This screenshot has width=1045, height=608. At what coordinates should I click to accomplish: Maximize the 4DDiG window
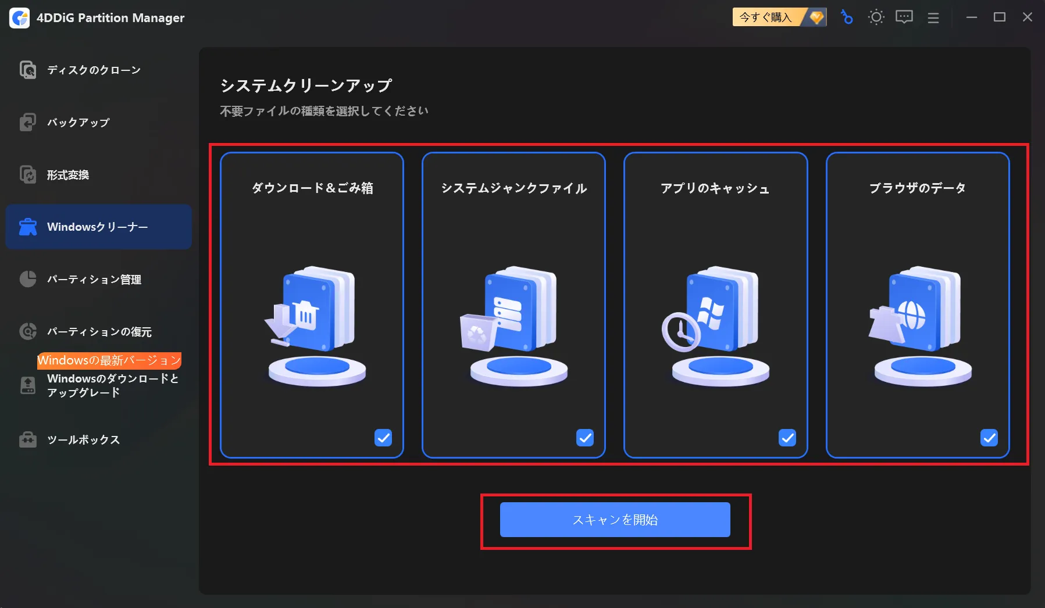[1000, 17]
